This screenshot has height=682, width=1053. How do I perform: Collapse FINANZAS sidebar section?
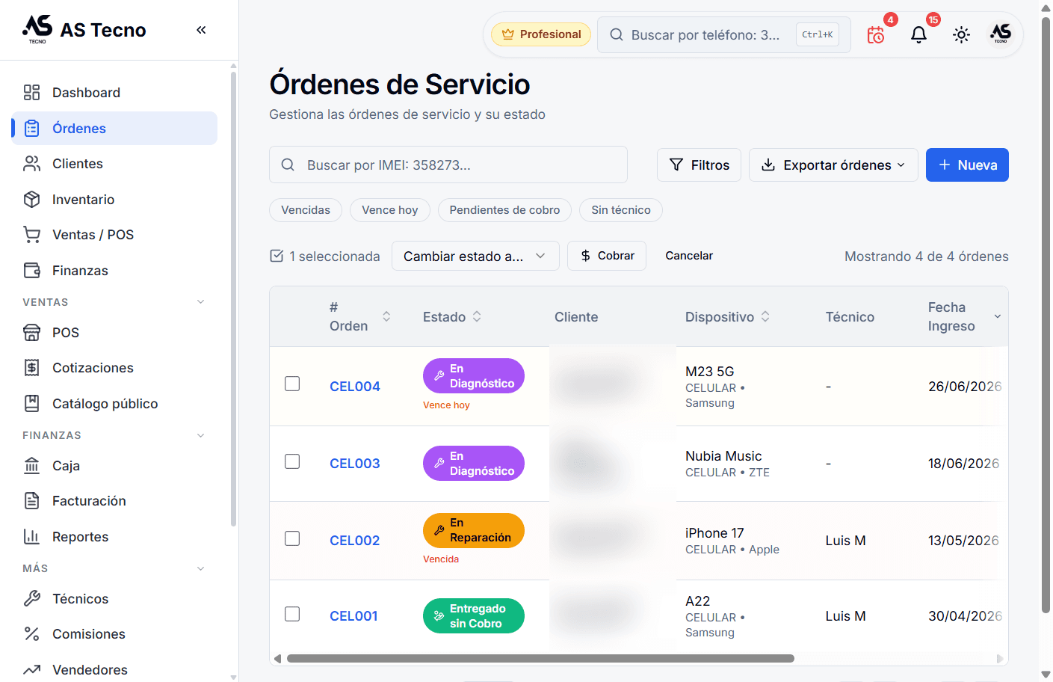200,435
